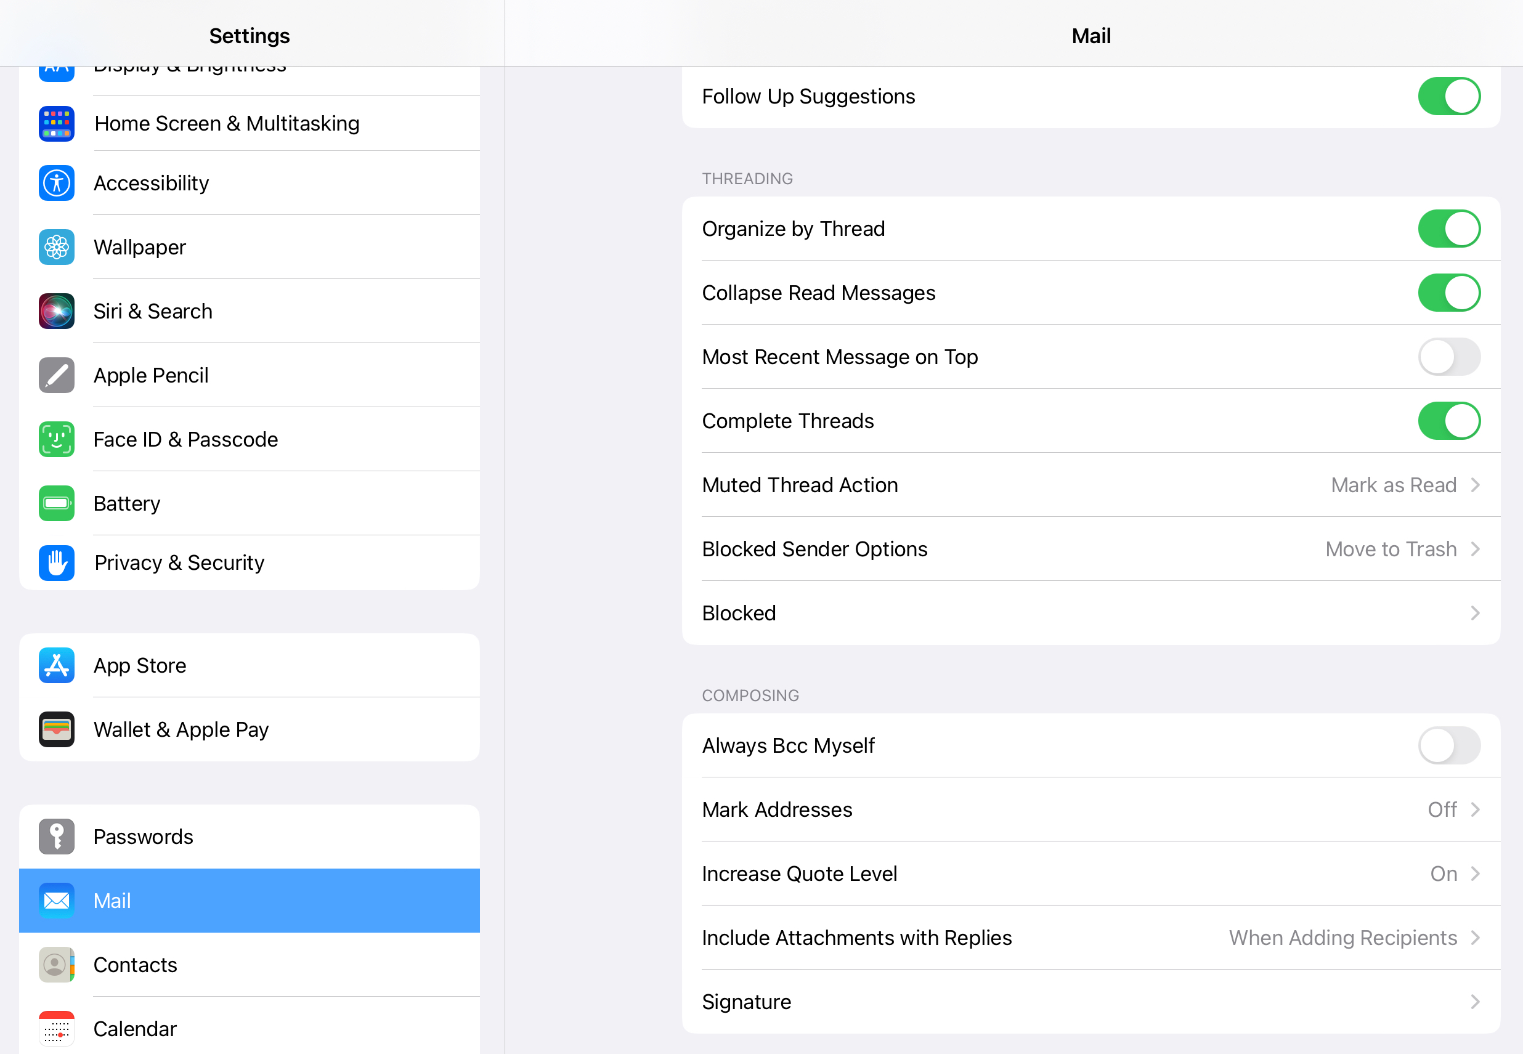The height and width of the screenshot is (1054, 1523).
Task: Open Blocked Sender Options chevron
Action: click(x=1475, y=549)
